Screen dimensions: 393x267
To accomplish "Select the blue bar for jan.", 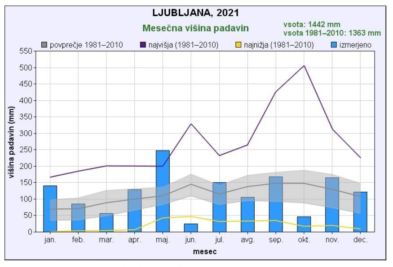I will (x=50, y=209).
